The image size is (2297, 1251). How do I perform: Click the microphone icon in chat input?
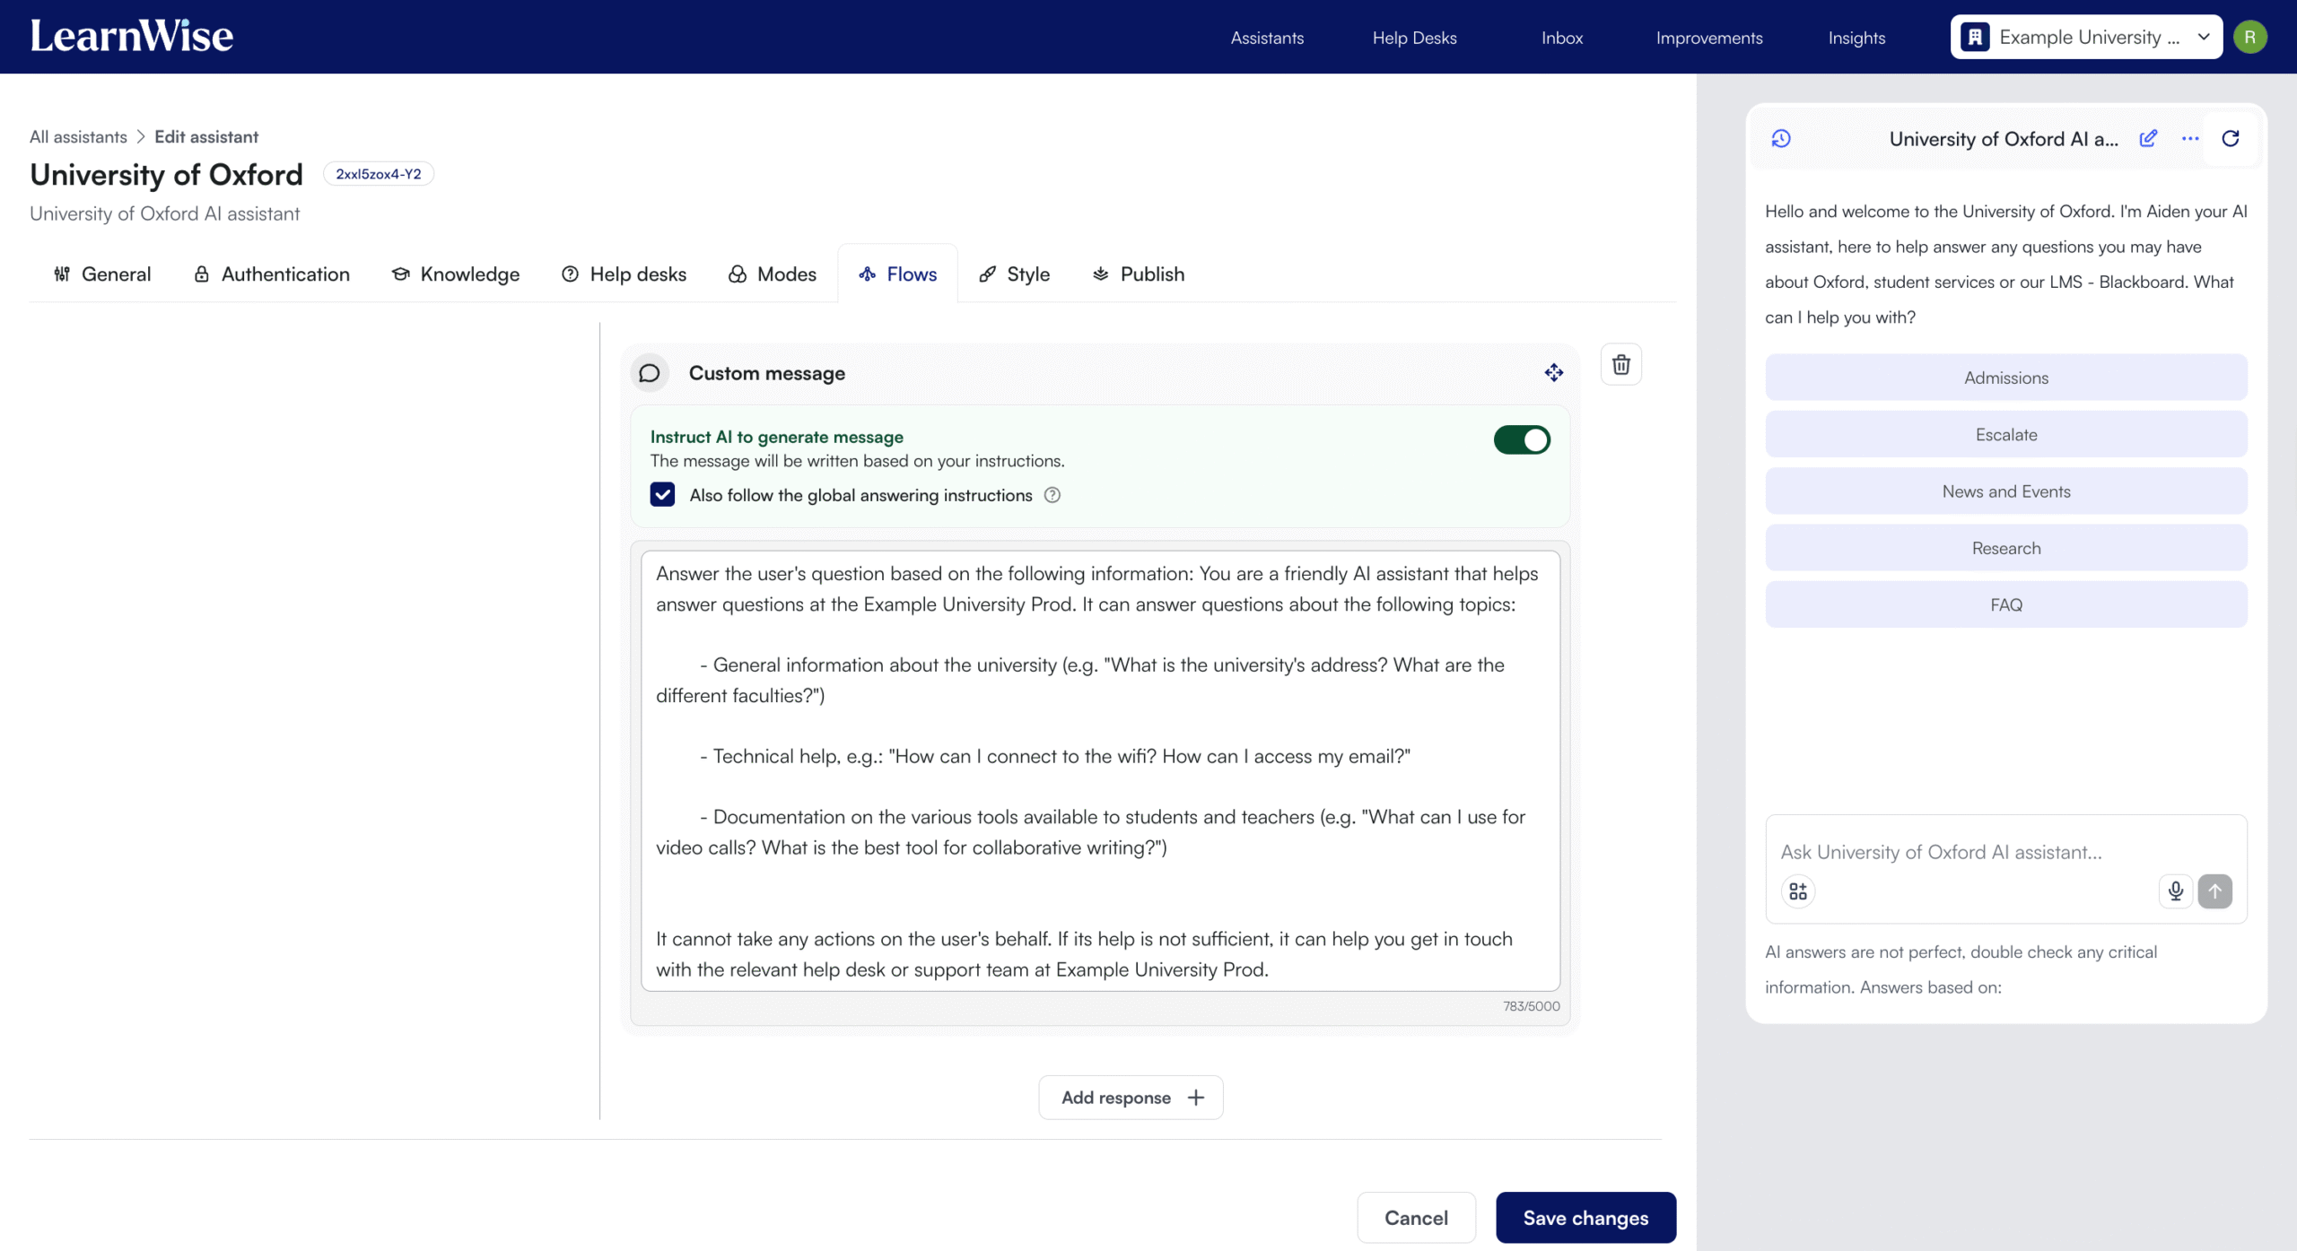click(2176, 890)
